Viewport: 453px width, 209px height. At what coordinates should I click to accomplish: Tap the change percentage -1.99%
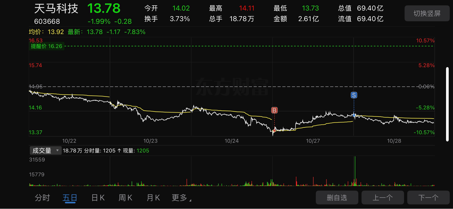pos(99,21)
